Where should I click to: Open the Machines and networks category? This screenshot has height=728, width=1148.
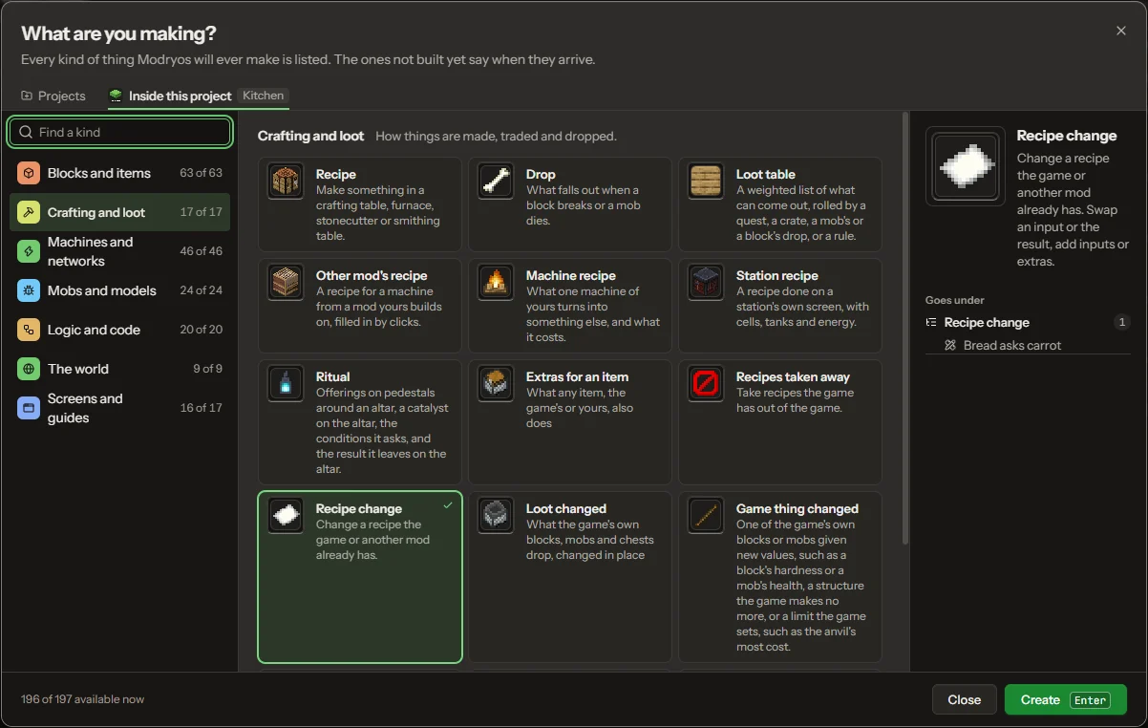click(x=119, y=251)
